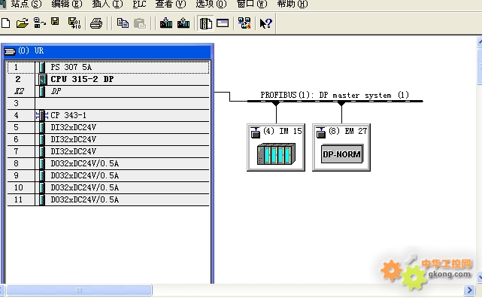Select DI32xDC24V in slot 6
This screenshot has height=298, width=482.
pyautogui.click(x=108, y=139)
